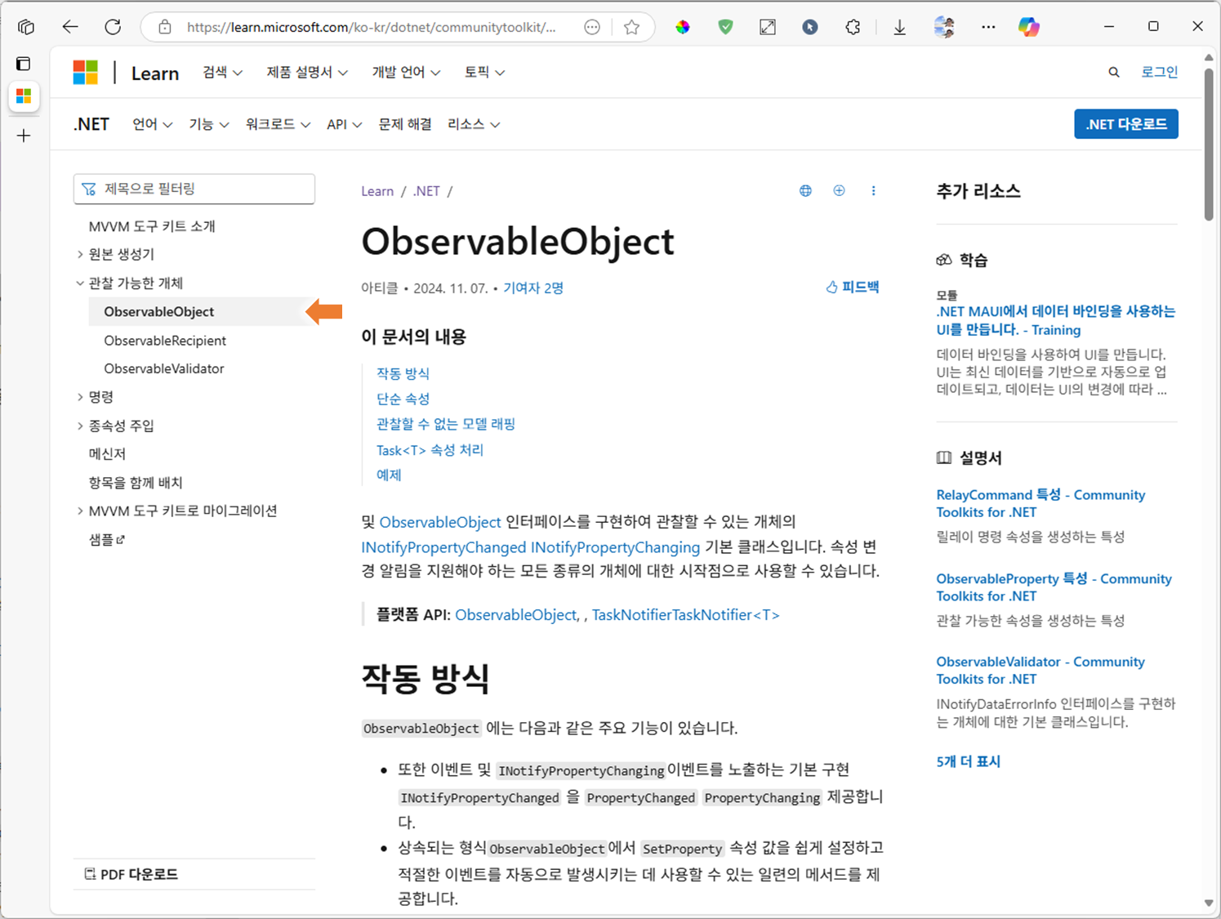The image size is (1221, 919).
Task: Click the site info lock icon
Action: pos(165,27)
